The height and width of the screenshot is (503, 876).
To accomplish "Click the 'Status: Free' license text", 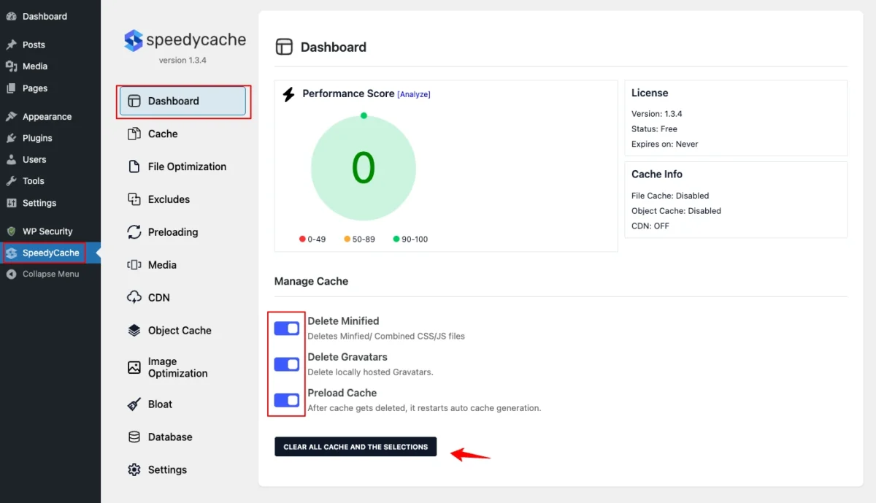I will point(654,129).
